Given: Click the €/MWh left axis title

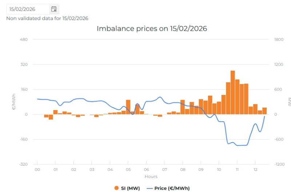Looking at the screenshot, I should click(13, 102).
